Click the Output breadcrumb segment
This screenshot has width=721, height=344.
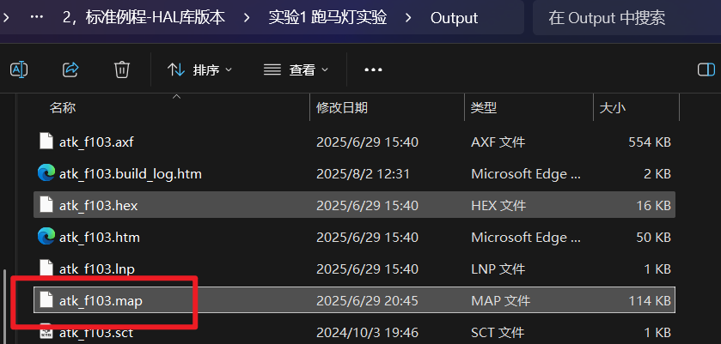454,17
